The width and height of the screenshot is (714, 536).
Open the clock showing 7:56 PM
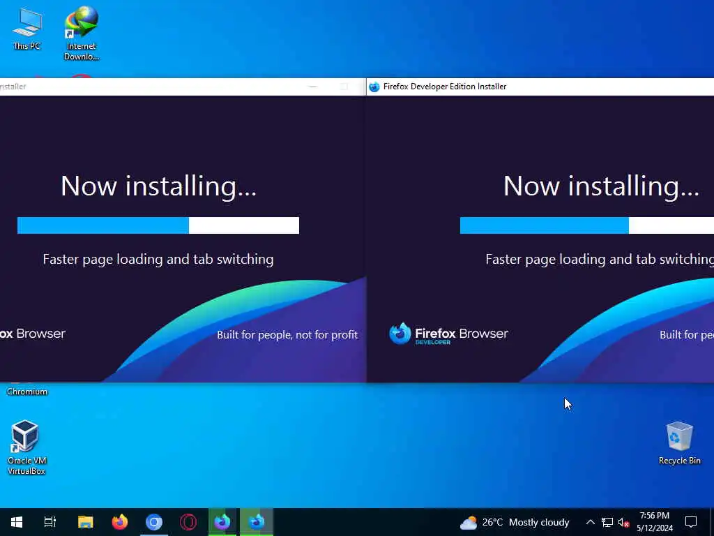click(x=654, y=522)
